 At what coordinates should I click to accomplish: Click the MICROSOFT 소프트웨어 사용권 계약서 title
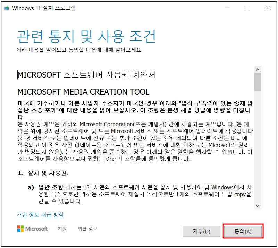point(86,75)
